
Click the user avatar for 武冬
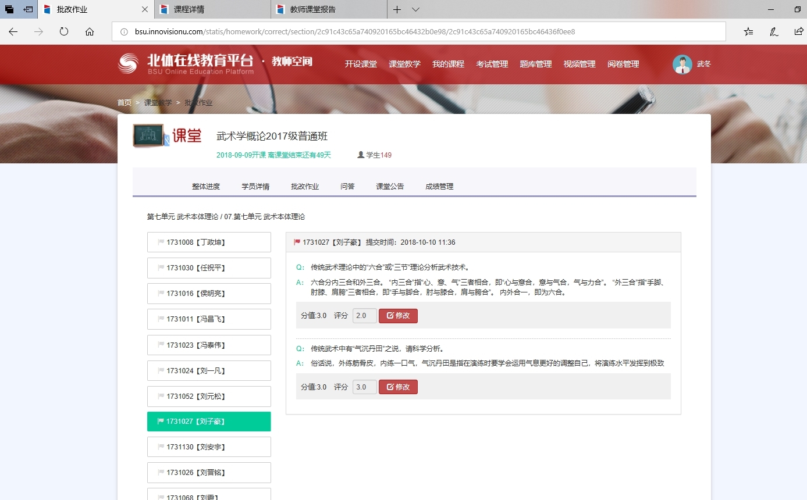coord(682,64)
